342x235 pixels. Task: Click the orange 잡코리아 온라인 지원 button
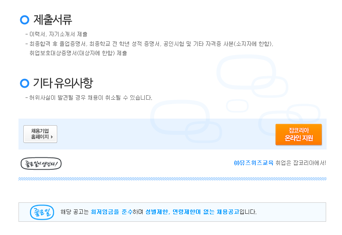(x=298, y=134)
